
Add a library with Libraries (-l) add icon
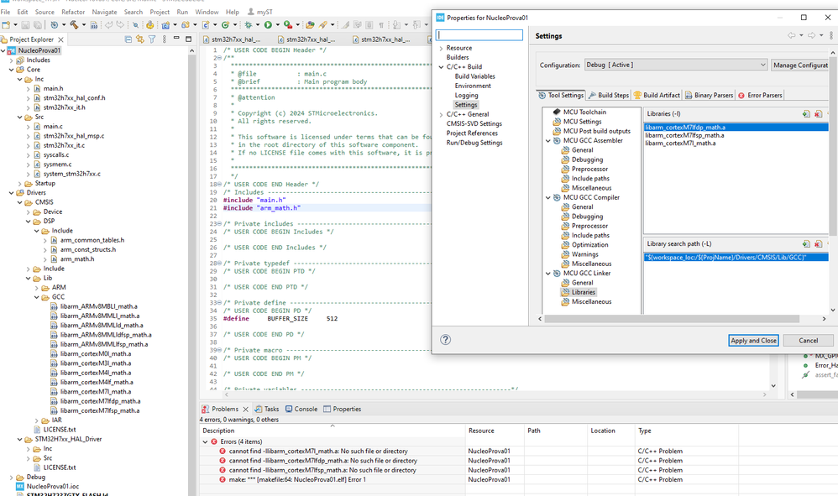806,113
